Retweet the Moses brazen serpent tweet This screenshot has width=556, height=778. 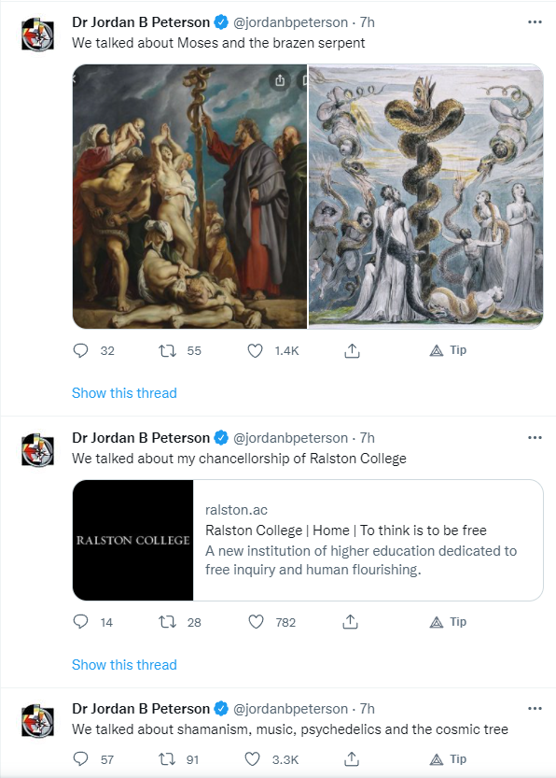point(167,351)
